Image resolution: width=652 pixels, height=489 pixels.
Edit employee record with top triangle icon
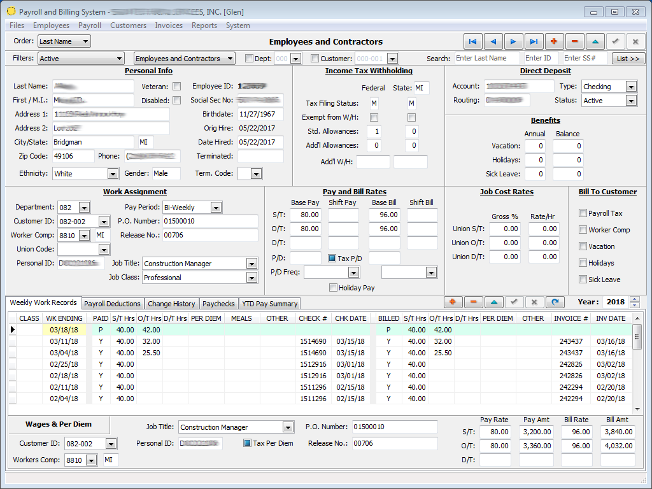[x=595, y=41]
